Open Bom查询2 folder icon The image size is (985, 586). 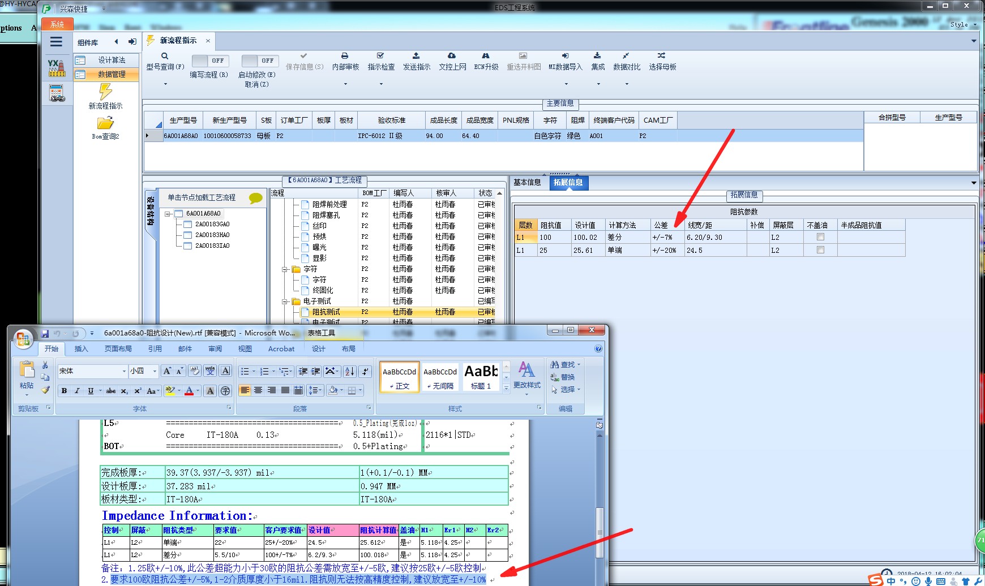point(105,123)
